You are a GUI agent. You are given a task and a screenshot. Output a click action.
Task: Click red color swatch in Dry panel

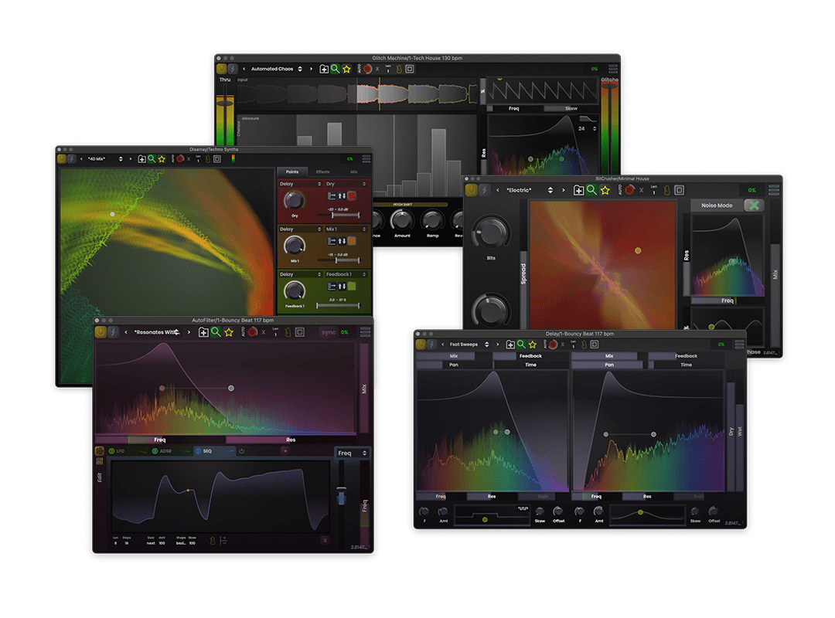point(352,196)
